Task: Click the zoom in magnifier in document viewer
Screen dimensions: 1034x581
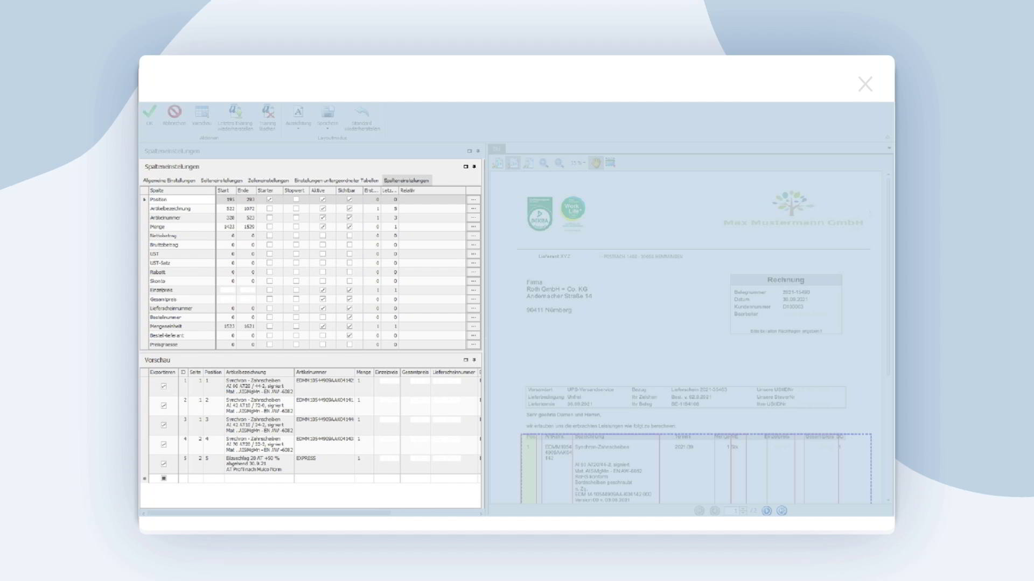Action: click(x=544, y=163)
